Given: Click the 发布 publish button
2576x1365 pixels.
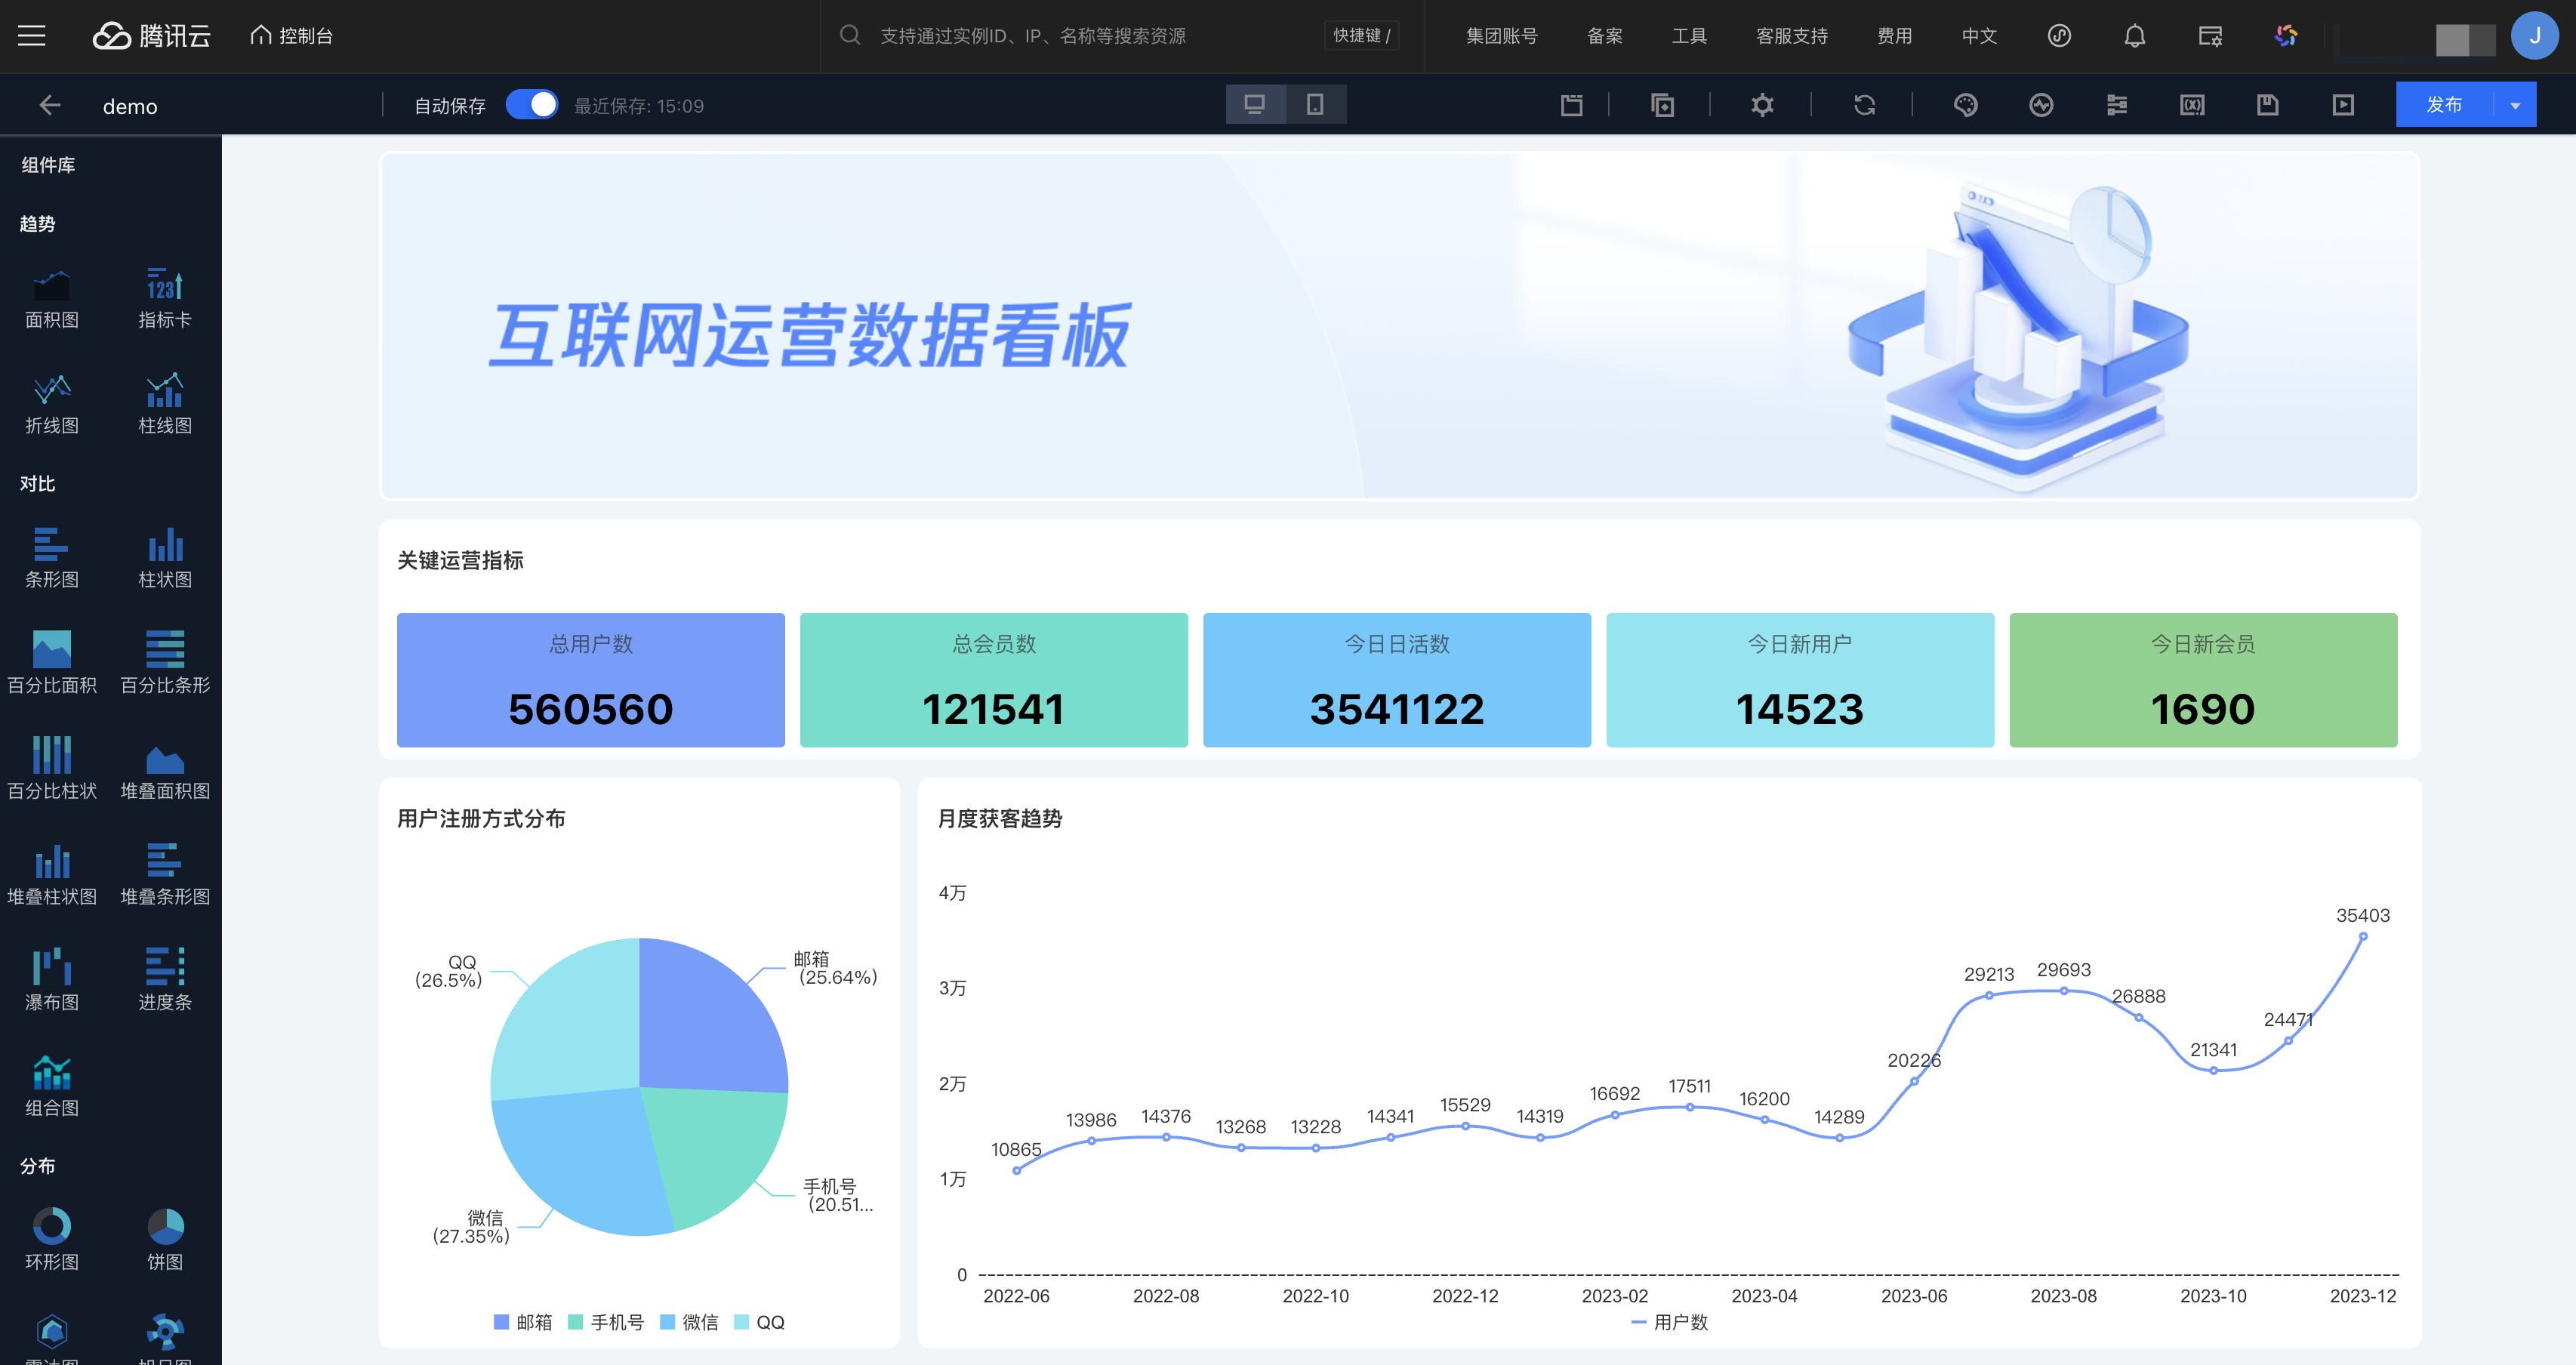Looking at the screenshot, I should tap(2443, 105).
